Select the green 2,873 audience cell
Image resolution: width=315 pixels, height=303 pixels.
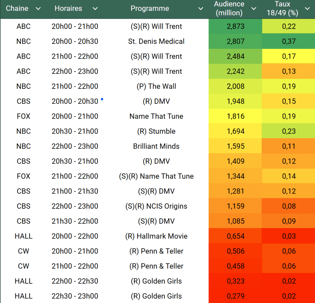pyautogui.click(x=235, y=26)
